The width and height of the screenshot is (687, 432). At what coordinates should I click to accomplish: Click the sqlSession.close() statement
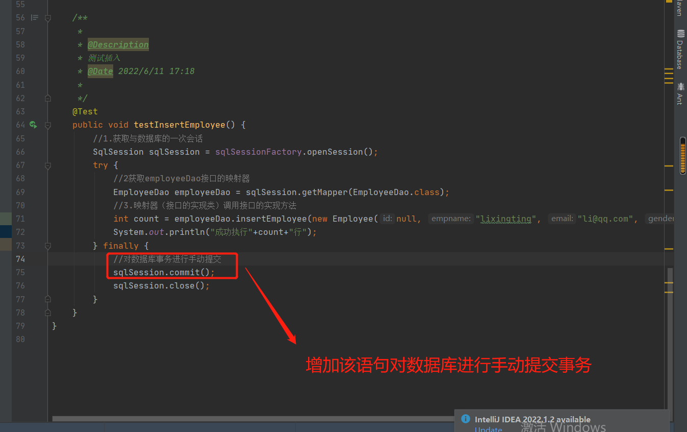pyautogui.click(x=162, y=285)
